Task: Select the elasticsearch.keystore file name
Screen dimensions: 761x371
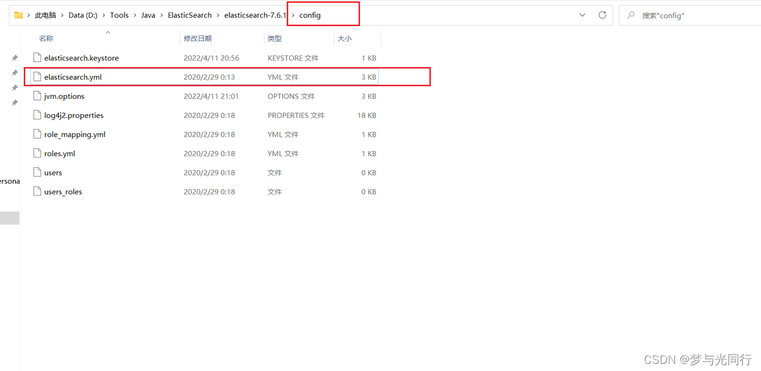Action: click(x=81, y=58)
